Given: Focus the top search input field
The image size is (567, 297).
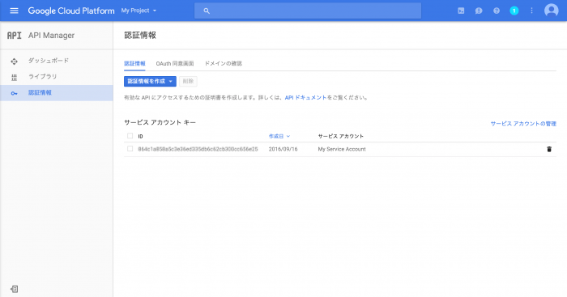Looking at the screenshot, I should pyautogui.click(x=308, y=11).
